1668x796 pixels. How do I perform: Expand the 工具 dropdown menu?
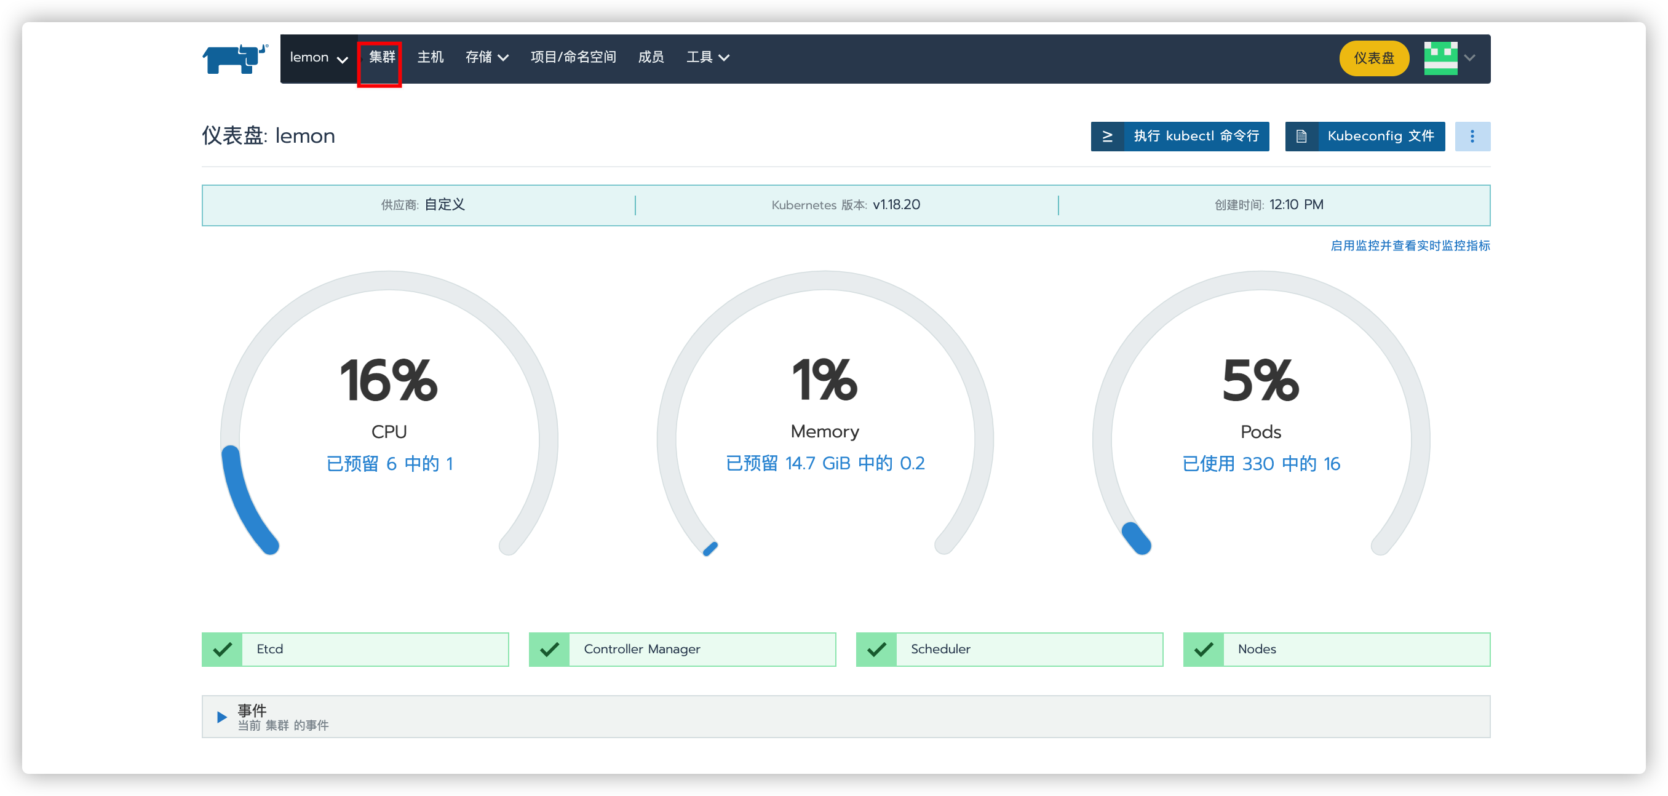708,58
